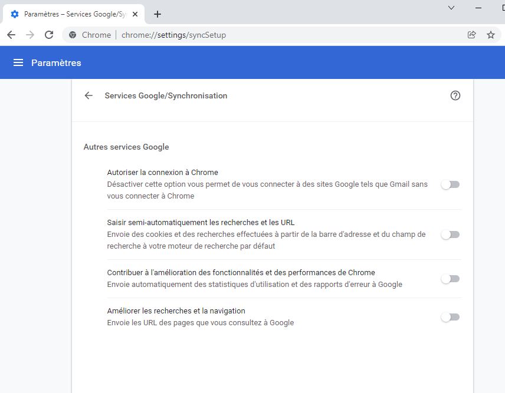The height and width of the screenshot is (393, 505).
Task: Open the help question mark icon
Action: [455, 95]
